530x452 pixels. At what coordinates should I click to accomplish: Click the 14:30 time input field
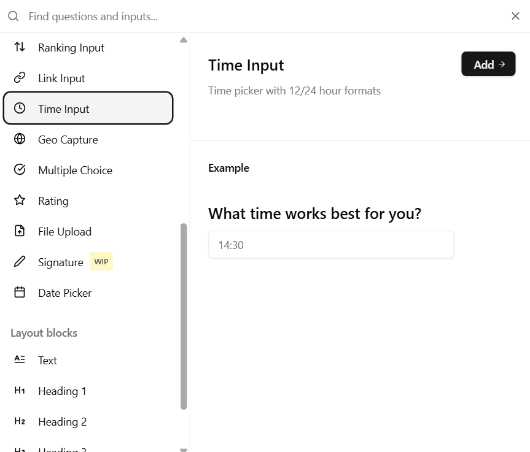331,244
